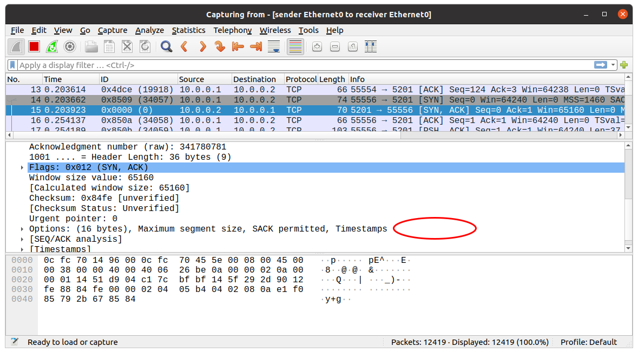This screenshot has height=353, width=638.
Task: Open capture options gear icon
Action: [x=70, y=47]
